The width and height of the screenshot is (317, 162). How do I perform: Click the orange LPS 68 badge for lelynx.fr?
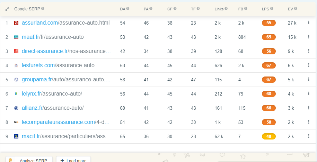coord(269,94)
